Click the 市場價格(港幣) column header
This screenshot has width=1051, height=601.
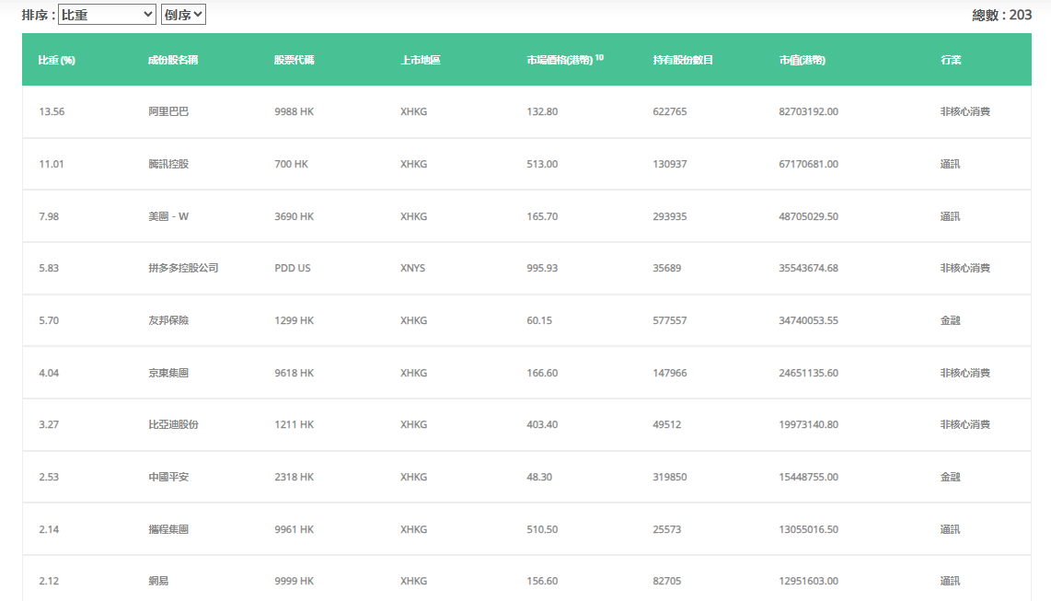[560, 61]
